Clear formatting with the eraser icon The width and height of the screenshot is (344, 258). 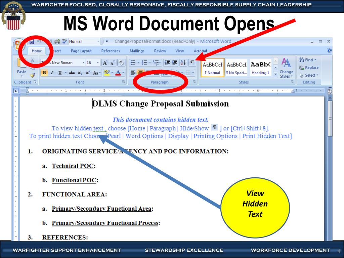(x=121, y=63)
